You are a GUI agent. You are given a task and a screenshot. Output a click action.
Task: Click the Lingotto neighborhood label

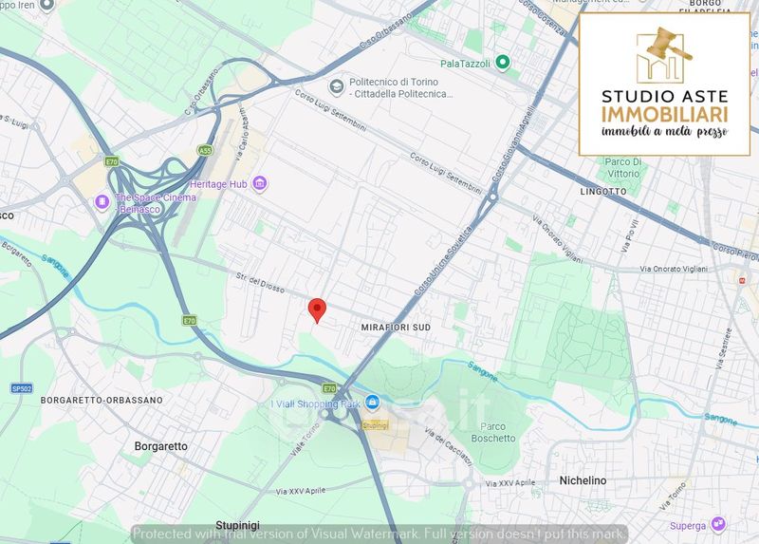pos(603,192)
